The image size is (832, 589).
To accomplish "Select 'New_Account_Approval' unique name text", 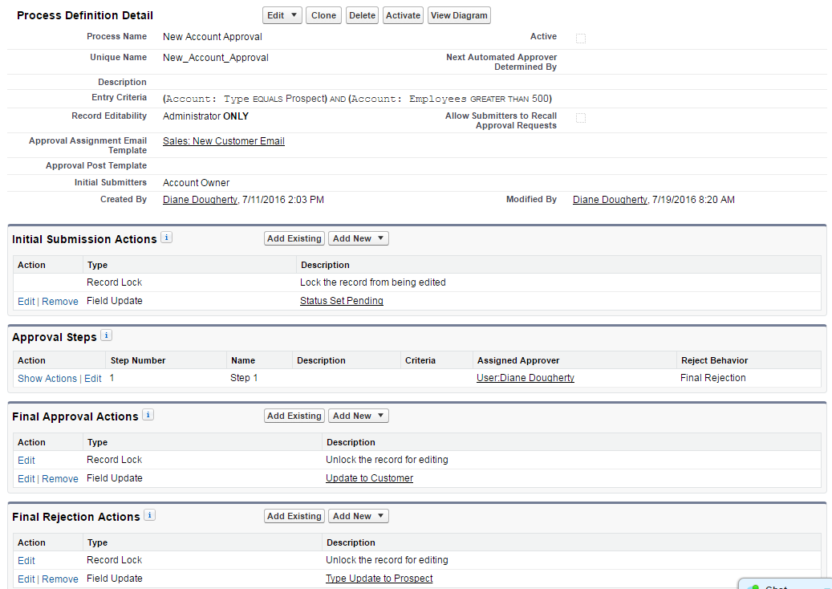I will 216,58.
